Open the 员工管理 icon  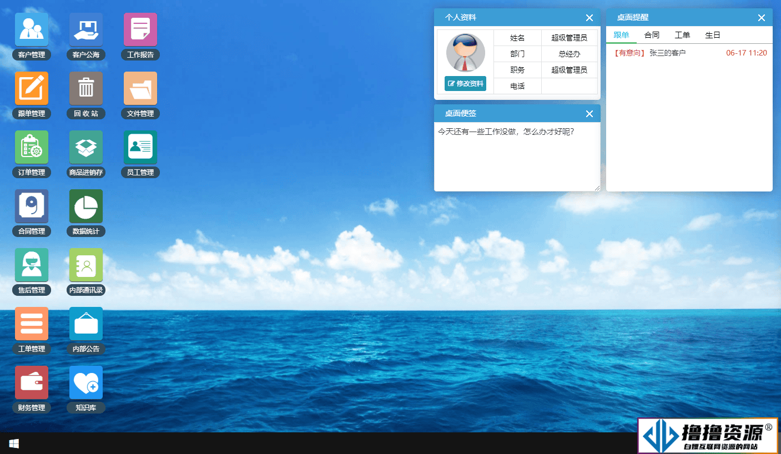(140, 147)
